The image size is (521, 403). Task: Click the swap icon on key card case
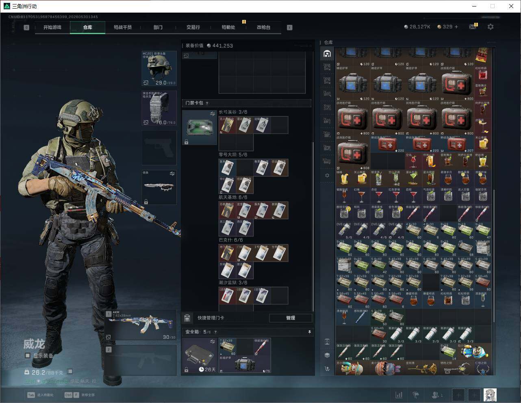[213, 114]
